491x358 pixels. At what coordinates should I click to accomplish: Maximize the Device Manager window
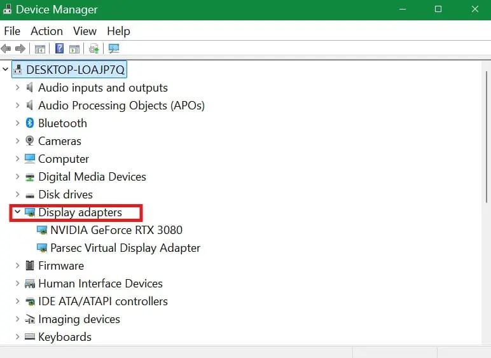point(438,9)
